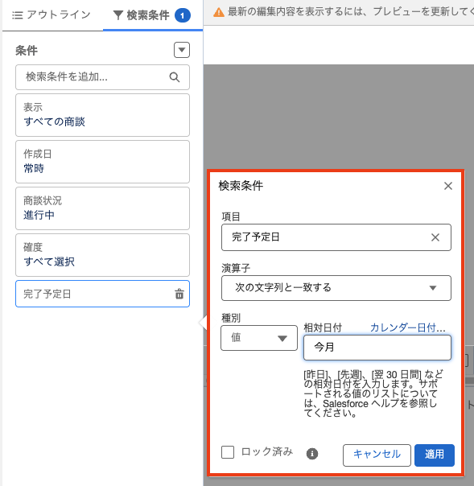Click the 相対日付 input showing 今月
The height and width of the screenshot is (486, 474).
377,348
